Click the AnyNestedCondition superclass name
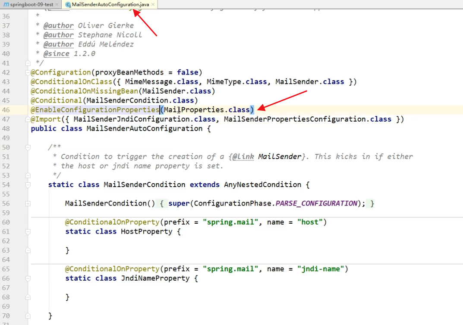 pyautogui.click(x=262, y=184)
